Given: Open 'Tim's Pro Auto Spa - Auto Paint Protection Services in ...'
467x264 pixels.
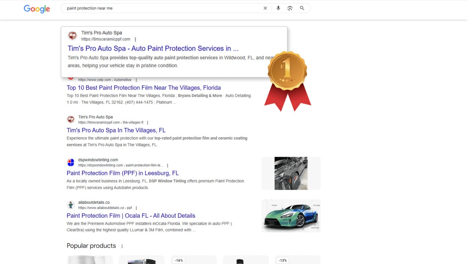Looking at the screenshot, I should click(x=153, y=48).
